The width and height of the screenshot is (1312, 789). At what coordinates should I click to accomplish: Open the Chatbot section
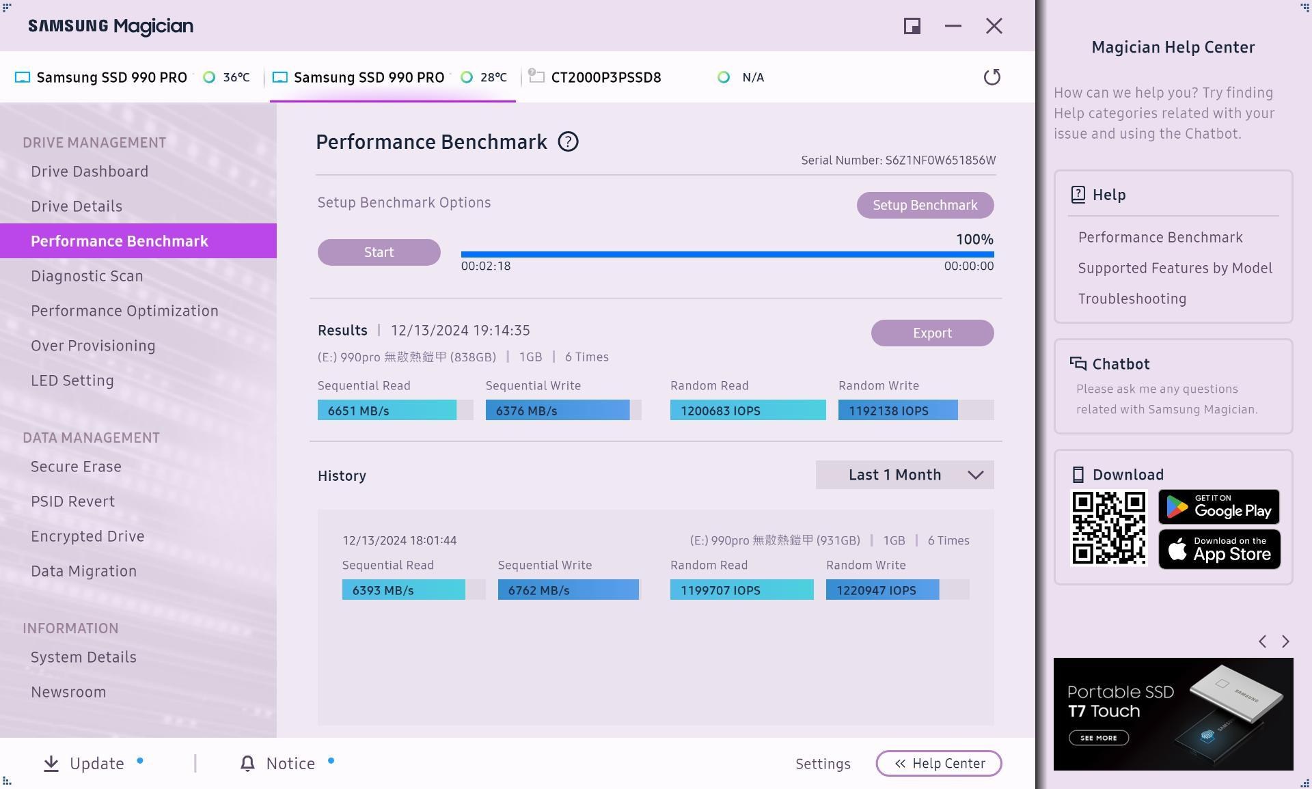[1173, 386]
